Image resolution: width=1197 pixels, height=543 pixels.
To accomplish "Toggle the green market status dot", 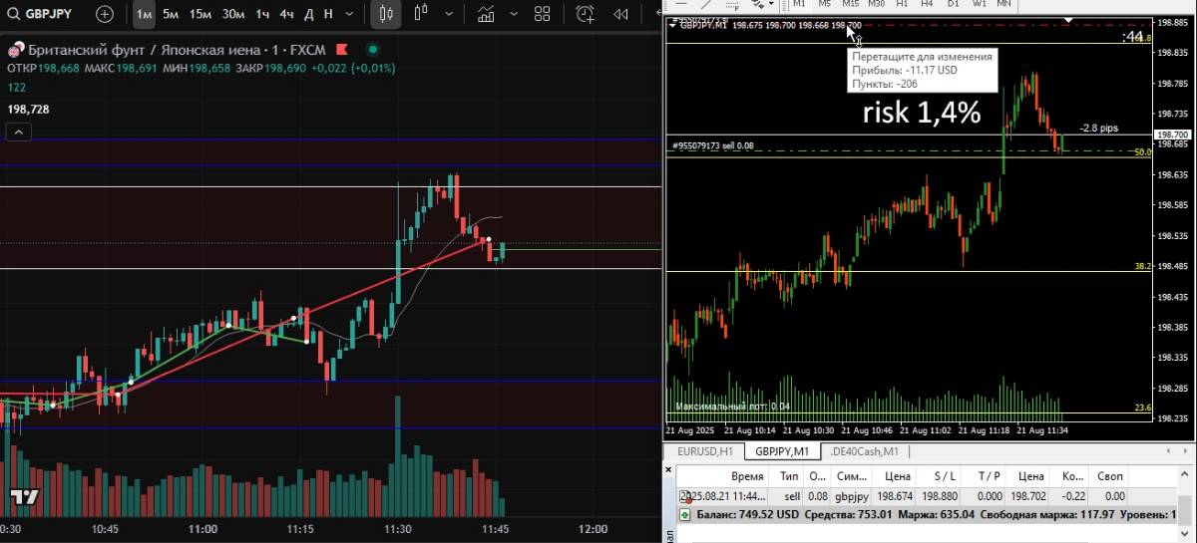I will [372, 50].
